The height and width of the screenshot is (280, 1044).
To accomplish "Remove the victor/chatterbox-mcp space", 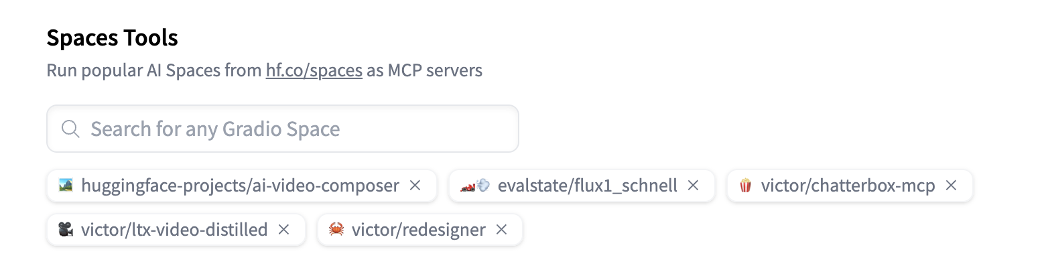I will click(x=951, y=186).
